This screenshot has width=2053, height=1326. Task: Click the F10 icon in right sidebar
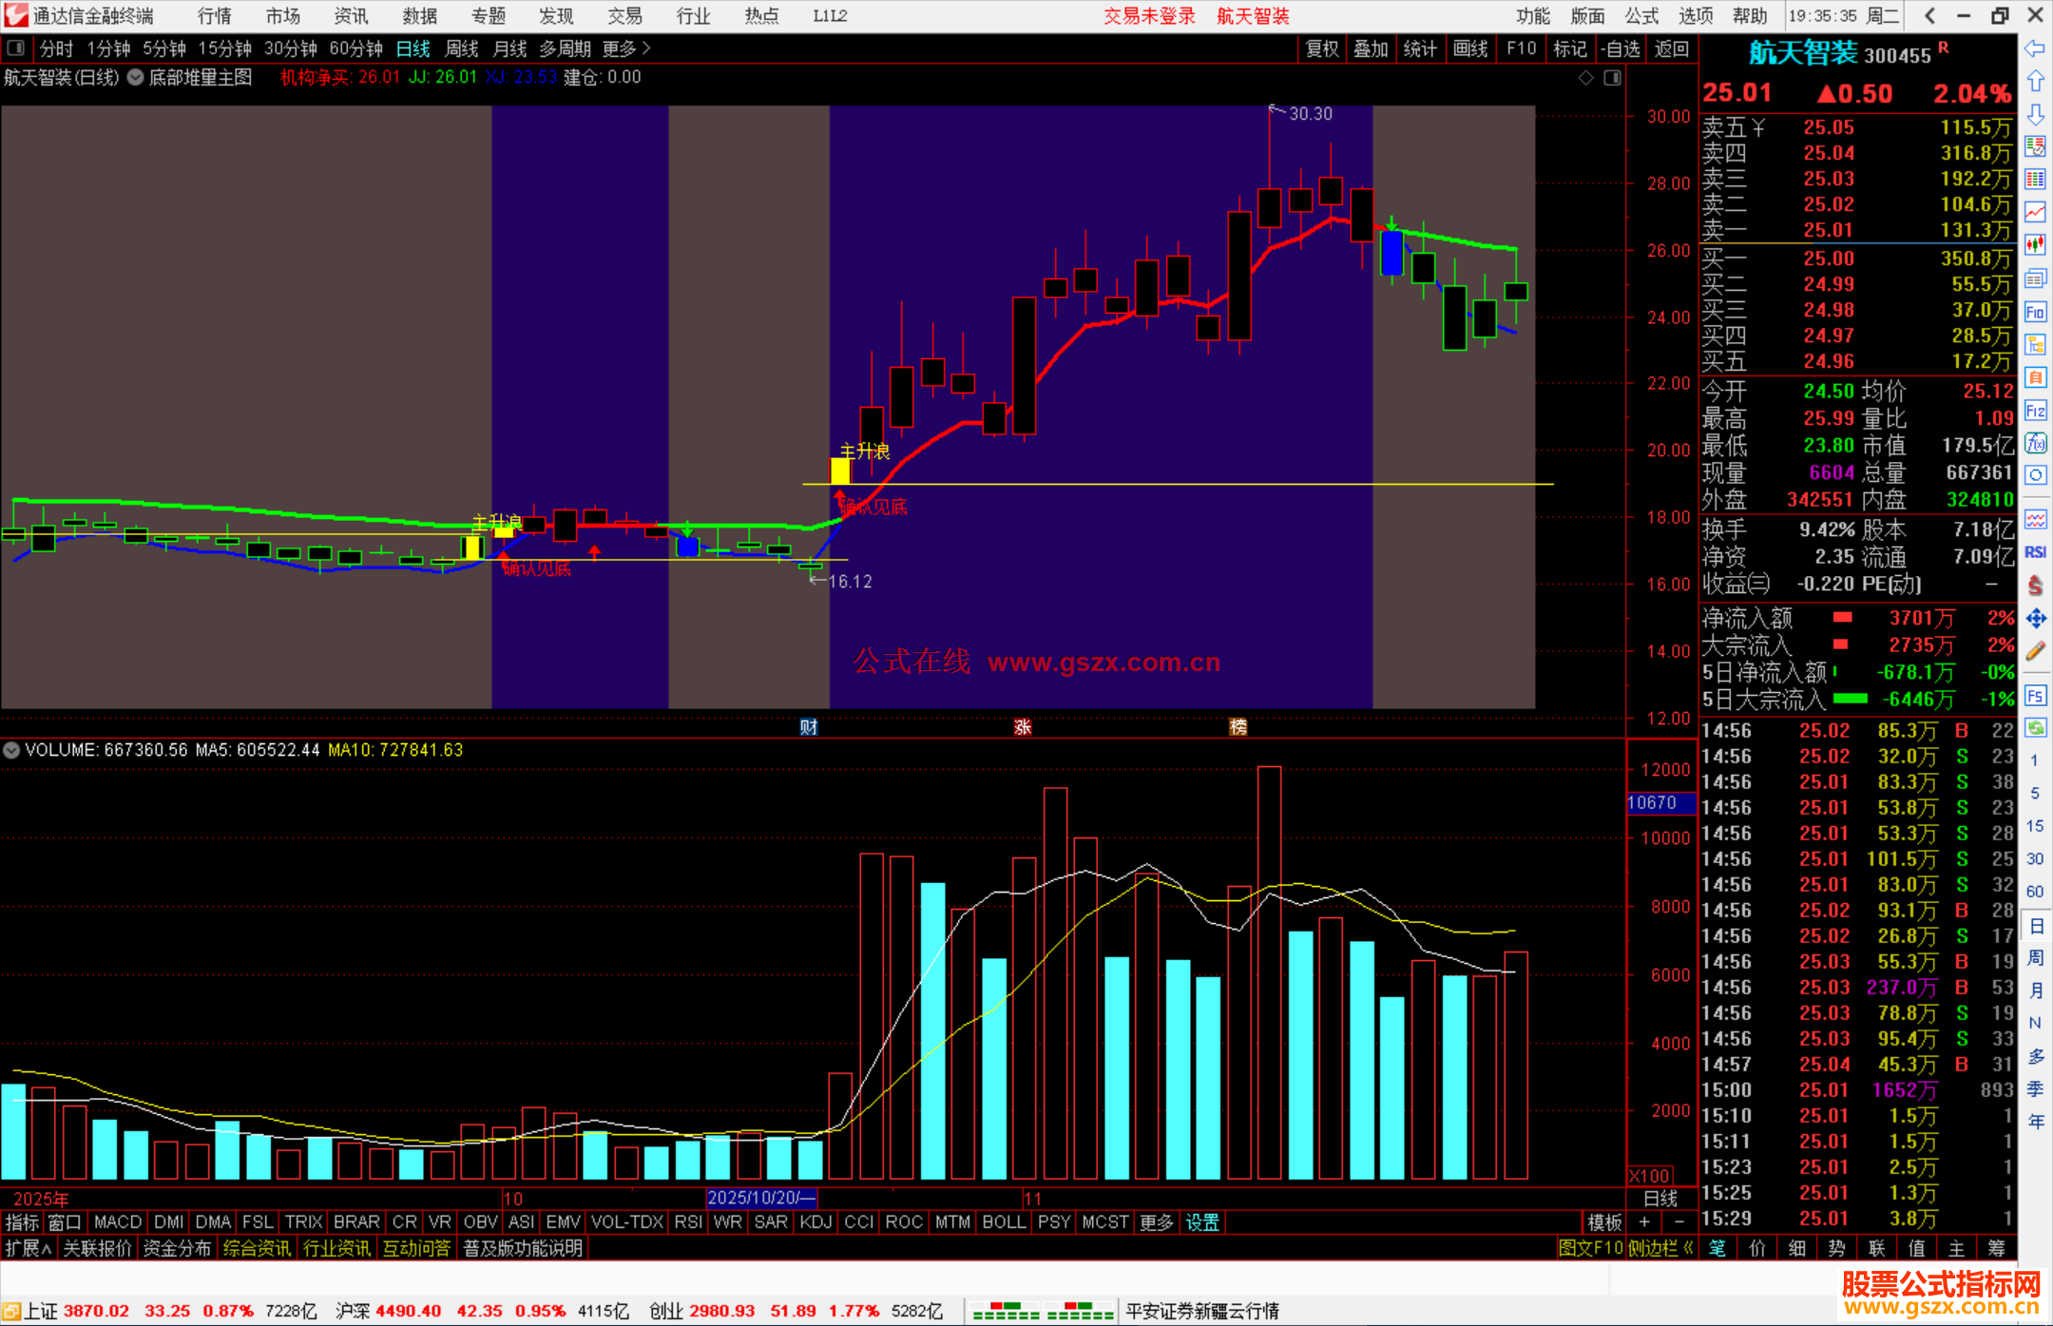[x=2035, y=312]
